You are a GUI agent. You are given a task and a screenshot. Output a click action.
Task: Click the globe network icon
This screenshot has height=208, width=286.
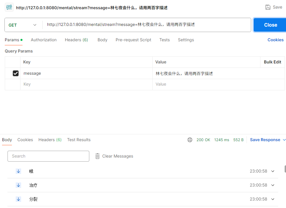[190, 140]
